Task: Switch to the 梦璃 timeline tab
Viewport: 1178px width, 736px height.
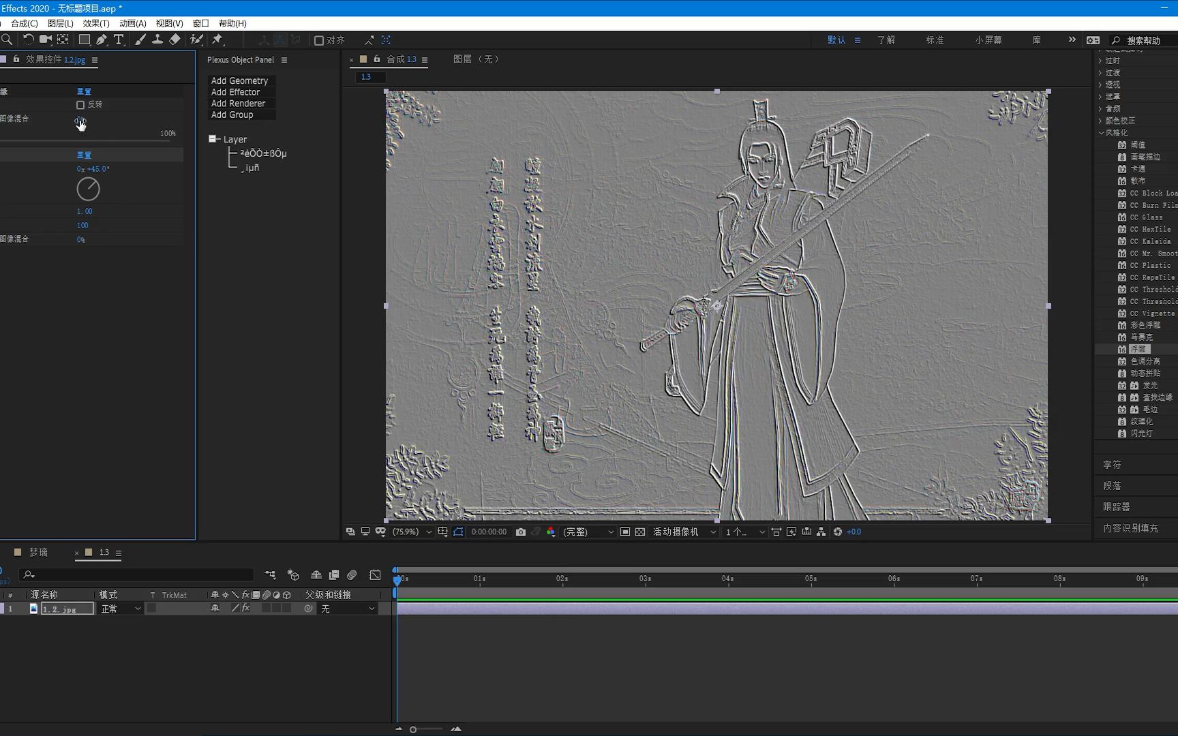Action: point(38,552)
